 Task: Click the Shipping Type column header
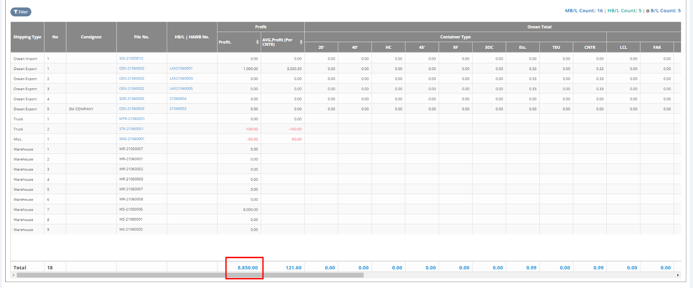pyautogui.click(x=27, y=37)
